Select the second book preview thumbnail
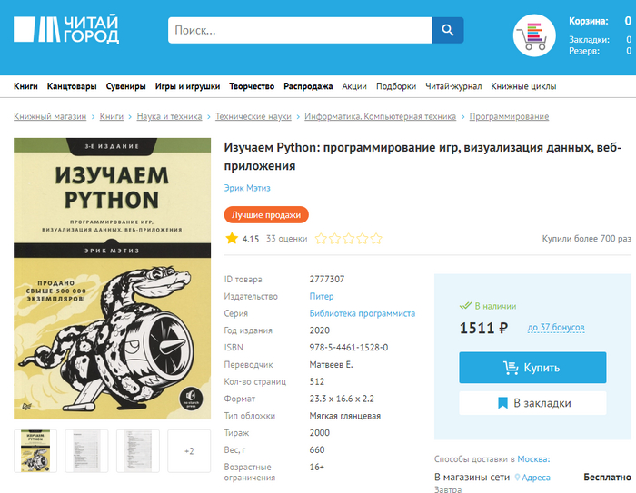The height and width of the screenshot is (493, 636). tap(86, 451)
